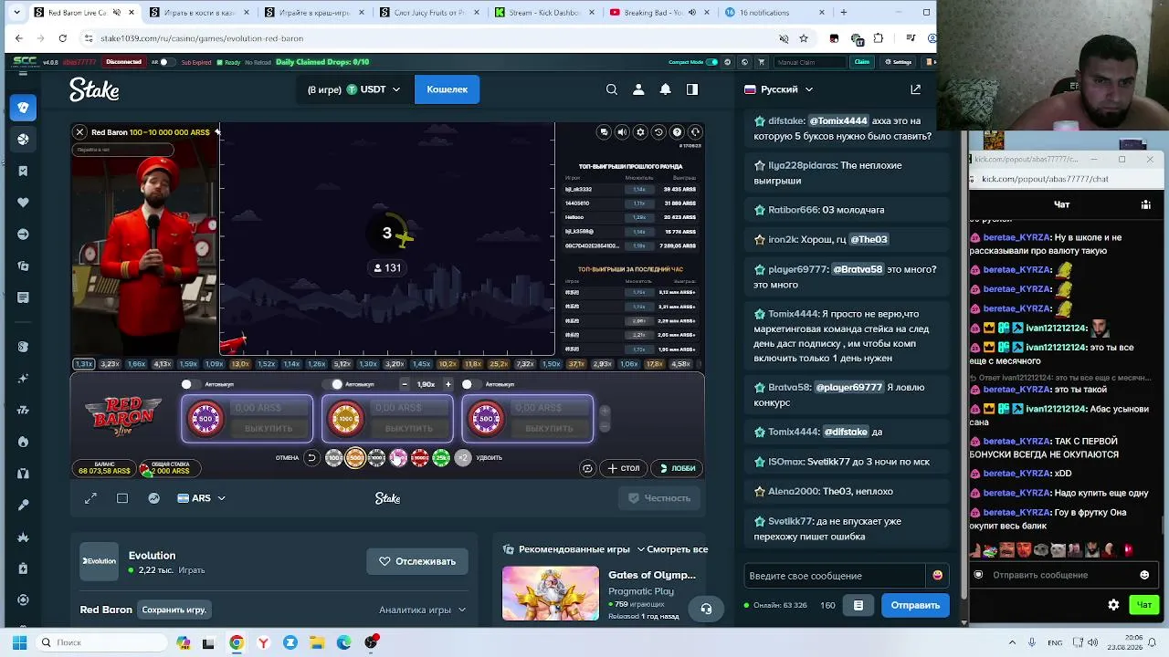The height and width of the screenshot is (657, 1169).
Task: Open the Кошелек wallet button
Action: (x=448, y=89)
